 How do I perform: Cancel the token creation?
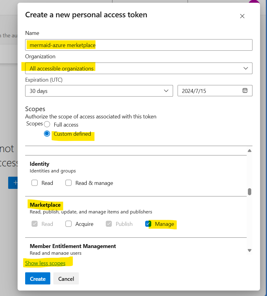[66, 279]
